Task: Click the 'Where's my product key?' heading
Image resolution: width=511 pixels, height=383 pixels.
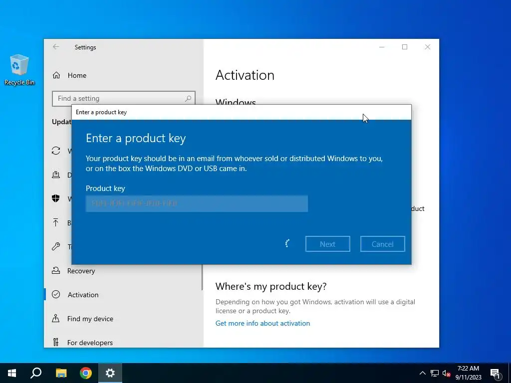Action: click(271, 286)
